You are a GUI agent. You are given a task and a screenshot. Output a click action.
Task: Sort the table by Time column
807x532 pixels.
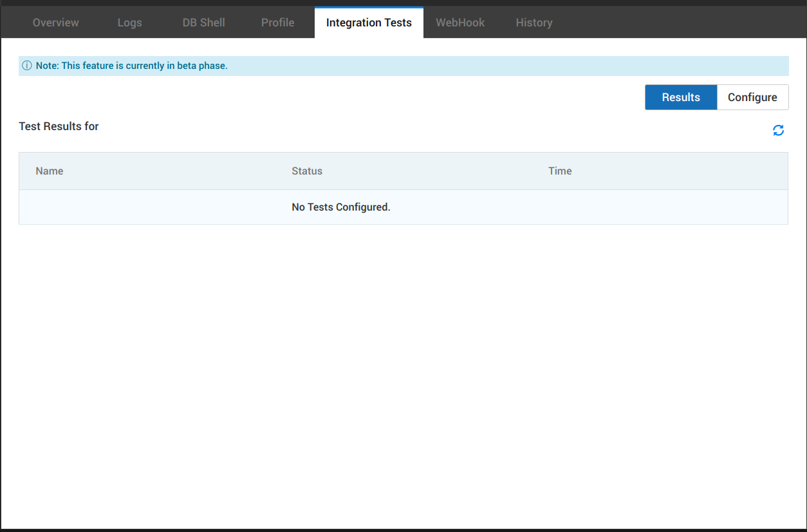click(x=560, y=171)
